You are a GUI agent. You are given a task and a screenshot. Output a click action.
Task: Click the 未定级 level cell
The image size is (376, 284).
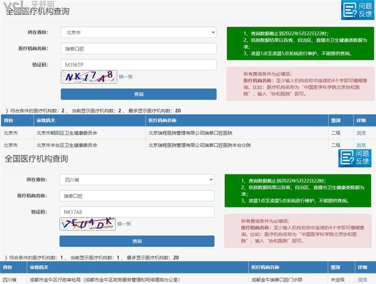pyautogui.click(x=341, y=279)
